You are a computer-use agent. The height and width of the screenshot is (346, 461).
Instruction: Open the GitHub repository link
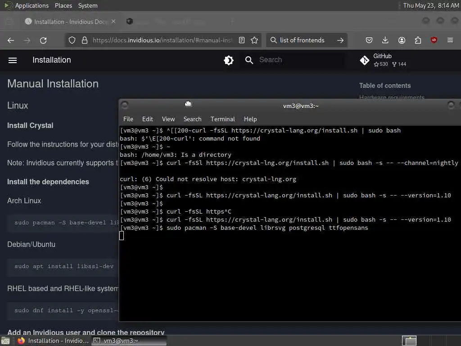tap(383, 60)
